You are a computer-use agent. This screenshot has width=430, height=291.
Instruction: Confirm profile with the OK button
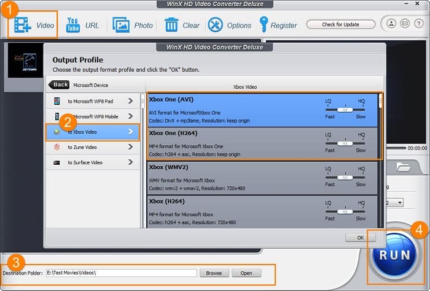tap(360, 238)
